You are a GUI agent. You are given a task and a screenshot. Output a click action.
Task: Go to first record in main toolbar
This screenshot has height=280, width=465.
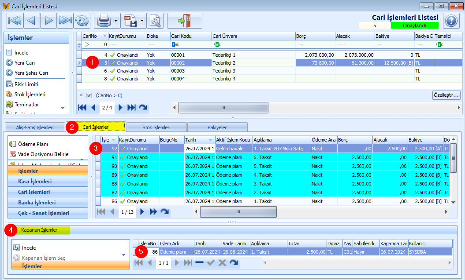(15, 21)
